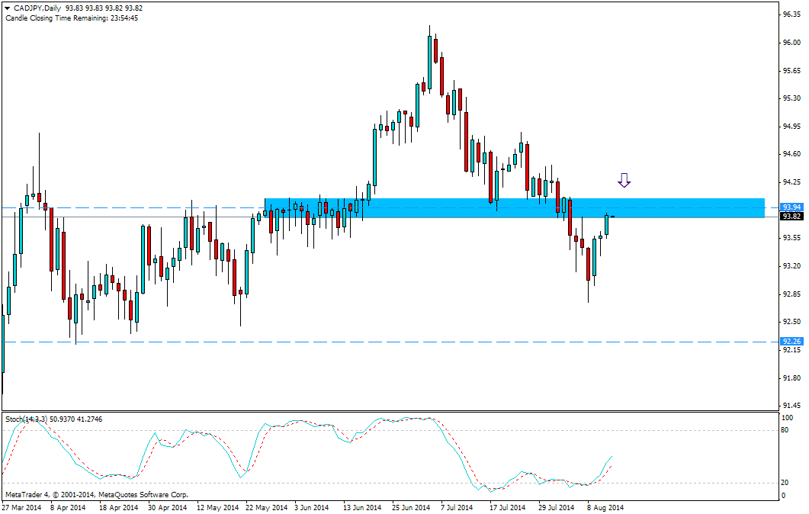Click the 3 Jun 2014 date label
This screenshot has width=809, height=514.
coord(312,507)
